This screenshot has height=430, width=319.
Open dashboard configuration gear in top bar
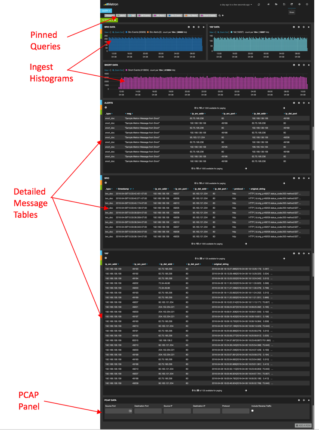click(299, 4)
